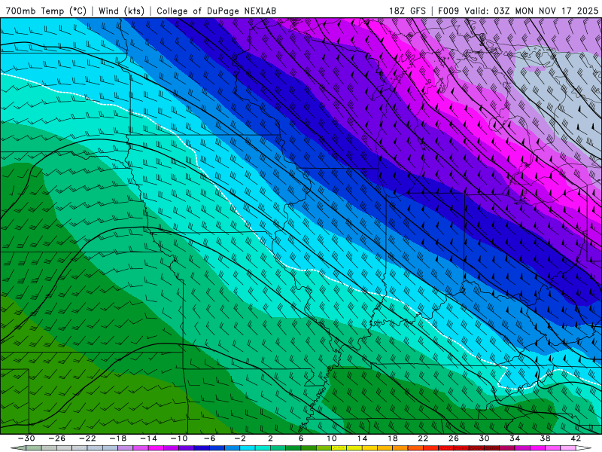Click the 18 colorbar label
The height and width of the screenshot is (452, 602).
(x=393, y=438)
